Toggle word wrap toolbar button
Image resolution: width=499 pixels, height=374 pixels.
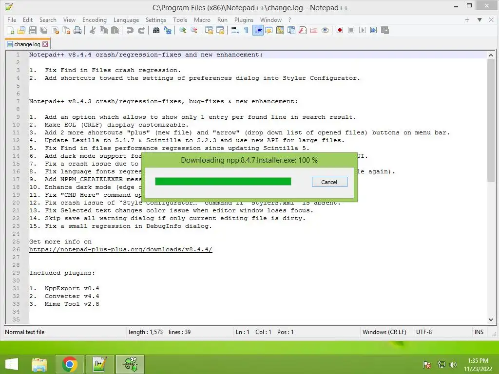(x=235, y=30)
